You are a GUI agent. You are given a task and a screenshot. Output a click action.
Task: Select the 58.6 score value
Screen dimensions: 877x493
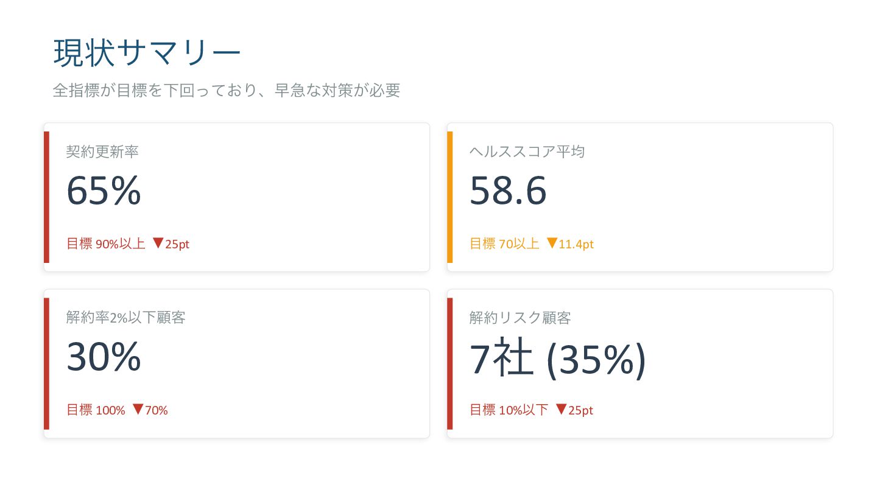508,191
